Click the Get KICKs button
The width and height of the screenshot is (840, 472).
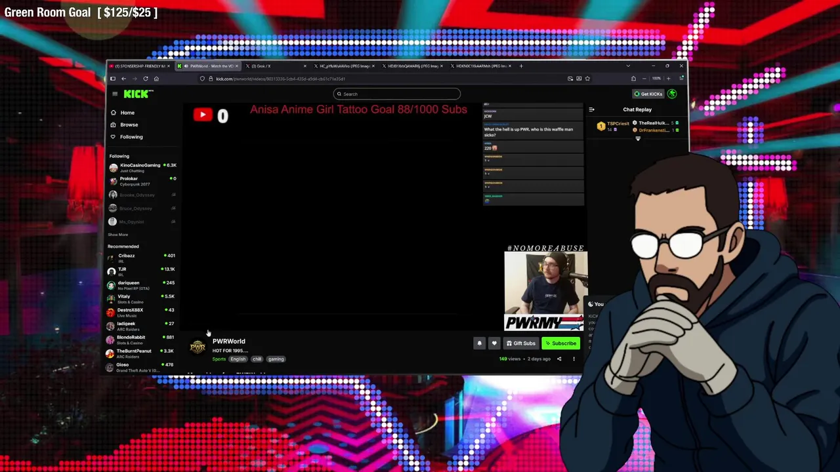pos(648,94)
